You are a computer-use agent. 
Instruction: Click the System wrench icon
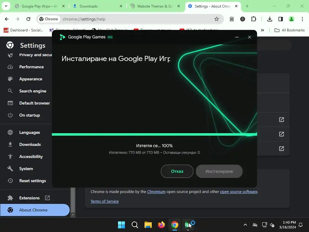(10, 169)
